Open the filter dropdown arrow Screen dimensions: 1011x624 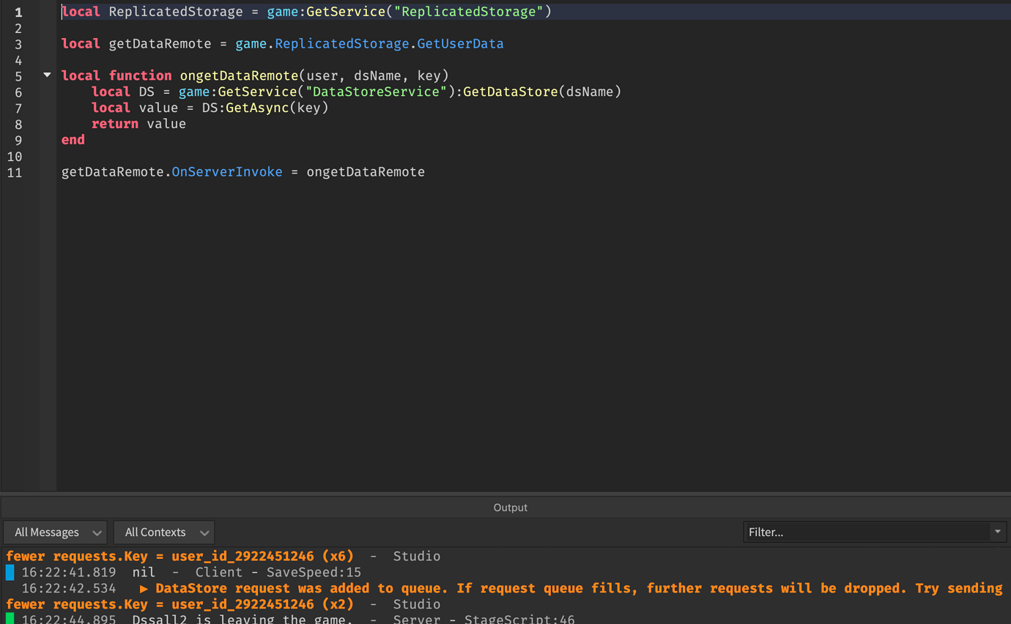click(998, 532)
